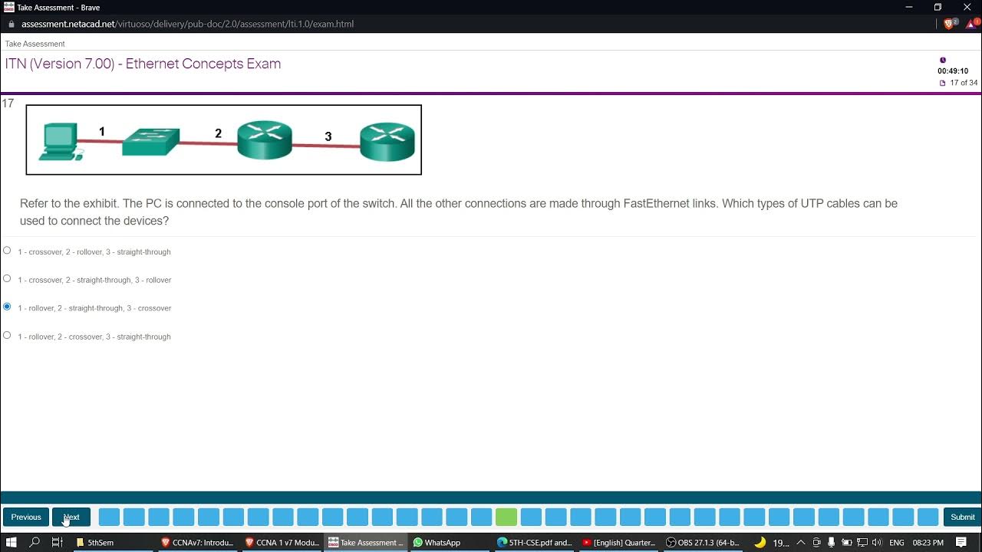Click the 'Take Assessment' page label
Image resolution: width=982 pixels, height=552 pixels.
pos(35,44)
